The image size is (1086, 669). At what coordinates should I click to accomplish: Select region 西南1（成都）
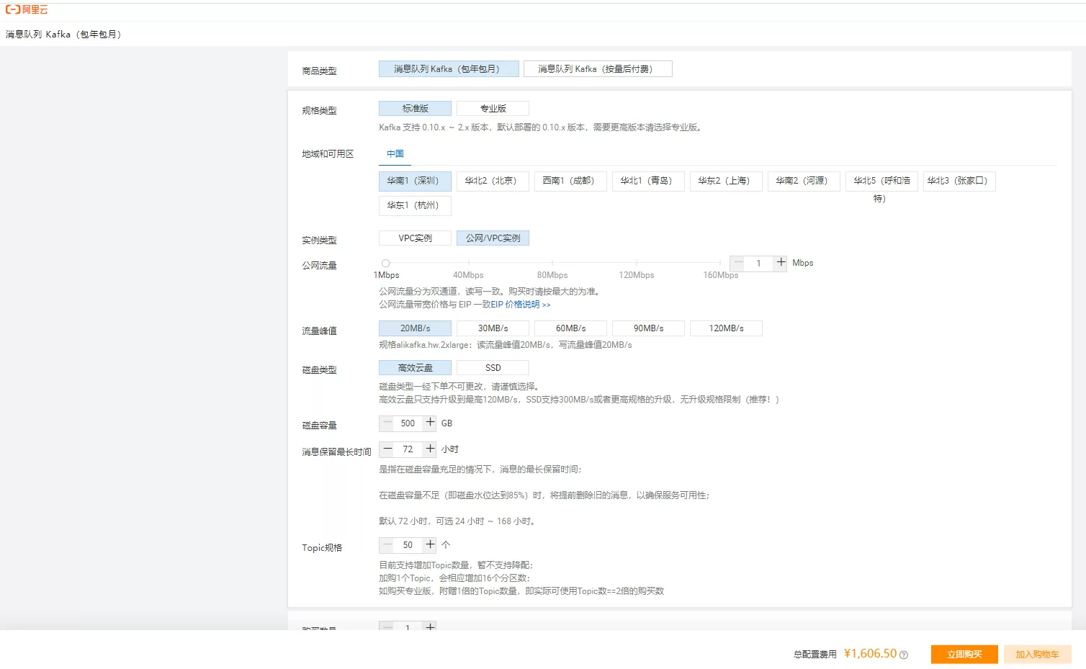570,181
